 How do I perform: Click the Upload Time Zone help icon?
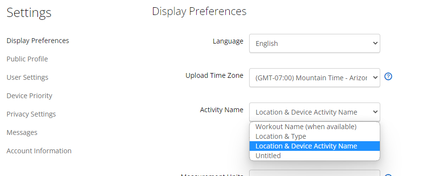[388, 77]
